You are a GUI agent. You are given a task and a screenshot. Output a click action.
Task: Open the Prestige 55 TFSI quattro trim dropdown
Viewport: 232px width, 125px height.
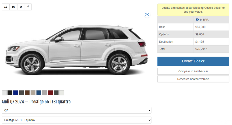[x=76, y=120]
